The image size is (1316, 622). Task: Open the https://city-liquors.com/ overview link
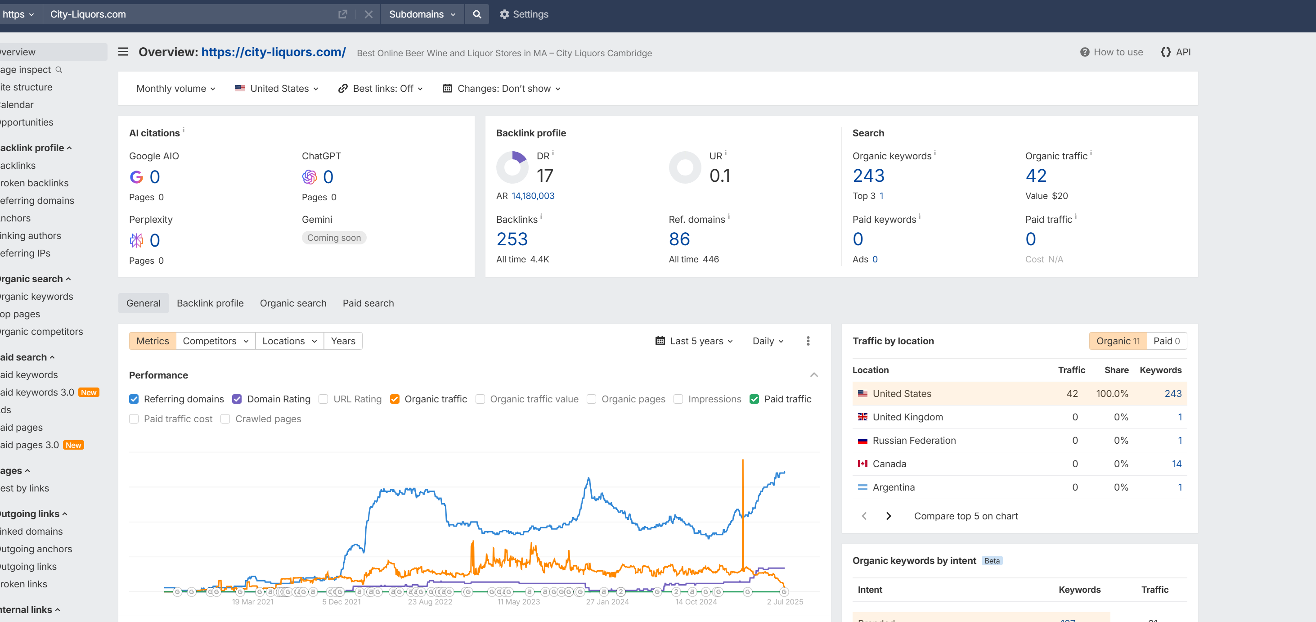pyautogui.click(x=273, y=52)
